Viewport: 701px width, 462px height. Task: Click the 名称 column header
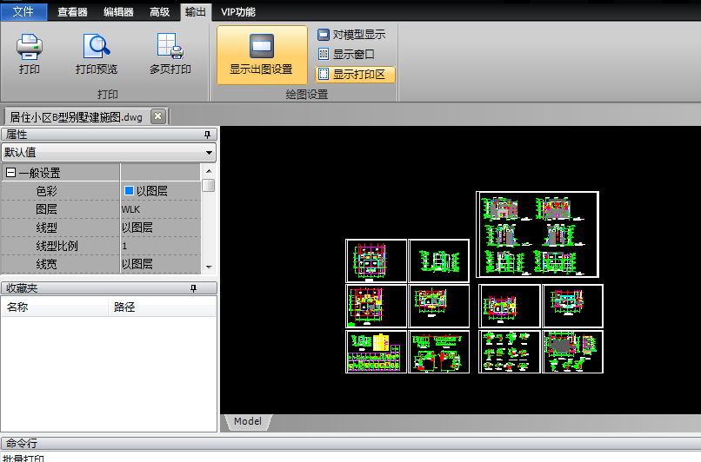(x=55, y=307)
